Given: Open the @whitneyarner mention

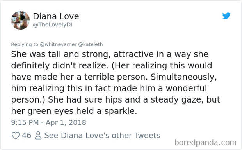Looking at the screenshot, I should coord(58,44).
